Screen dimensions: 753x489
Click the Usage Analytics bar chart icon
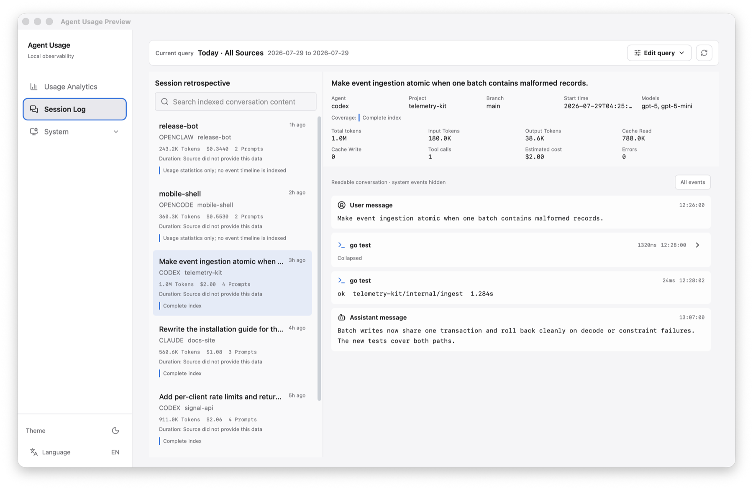click(34, 87)
